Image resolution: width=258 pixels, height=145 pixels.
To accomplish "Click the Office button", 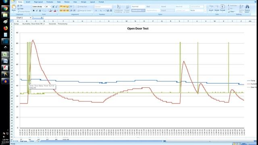I will point(13,1).
